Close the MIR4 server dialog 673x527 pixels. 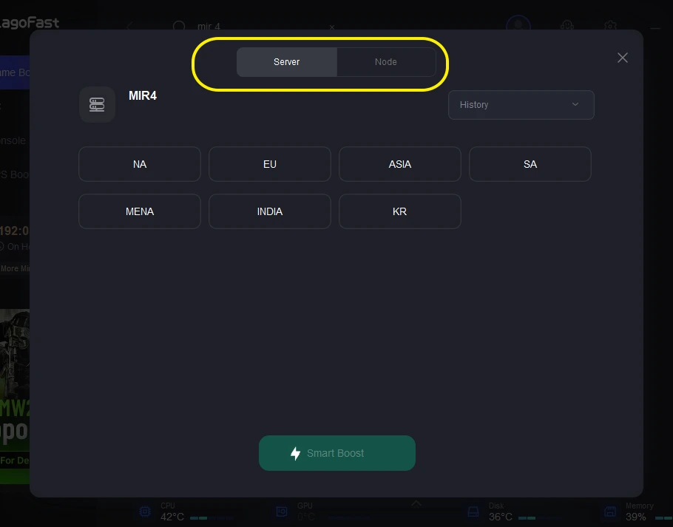pos(623,58)
